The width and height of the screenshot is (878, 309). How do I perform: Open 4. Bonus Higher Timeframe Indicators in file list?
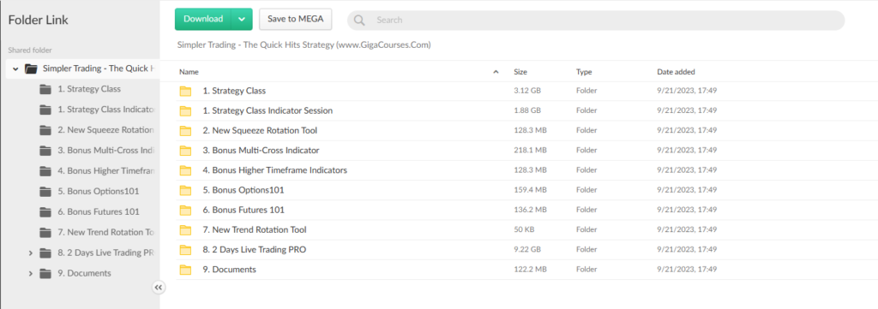click(275, 170)
